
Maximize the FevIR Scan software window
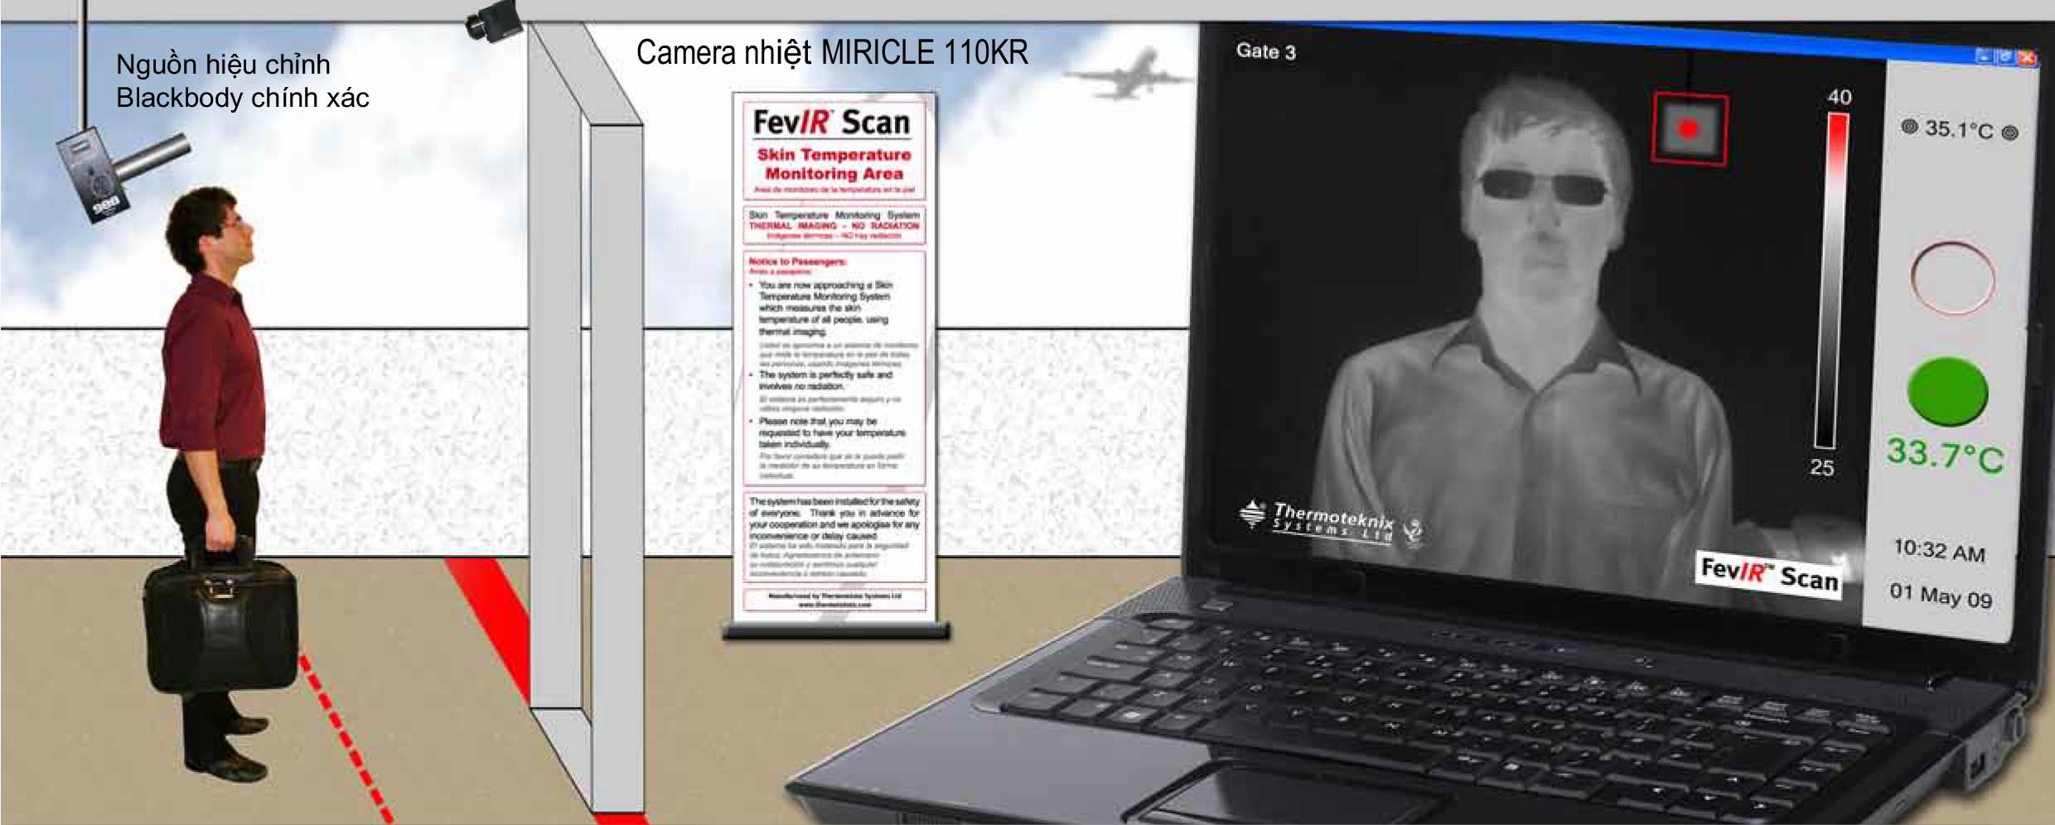click(x=2004, y=56)
